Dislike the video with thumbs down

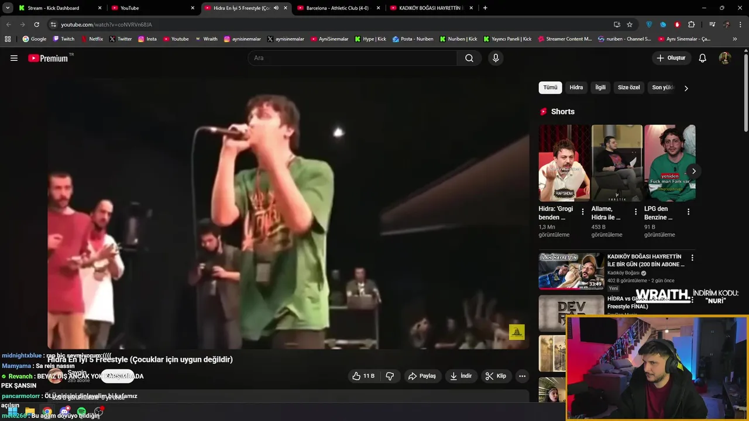coord(390,376)
